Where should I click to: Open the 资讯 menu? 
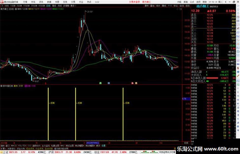41,2
